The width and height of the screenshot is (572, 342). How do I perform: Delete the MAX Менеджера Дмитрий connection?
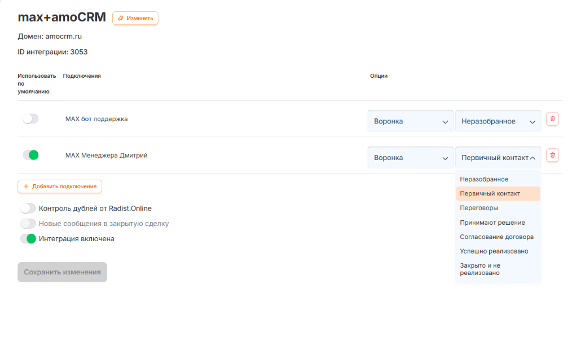click(552, 155)
